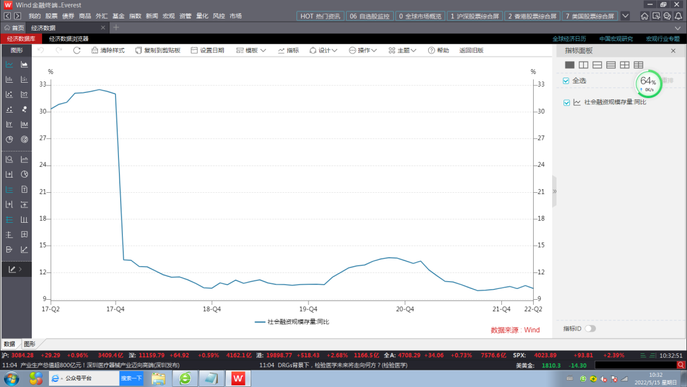Viewport: 687px width, 387px height.
Task: Select the line chart type icon
Action: click(10, 64)
